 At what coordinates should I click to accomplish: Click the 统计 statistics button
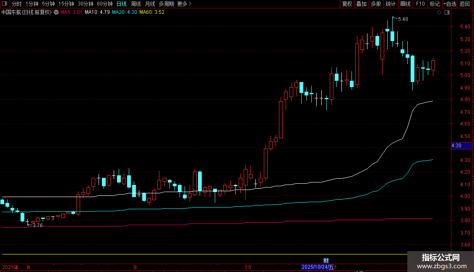(391, 4)
